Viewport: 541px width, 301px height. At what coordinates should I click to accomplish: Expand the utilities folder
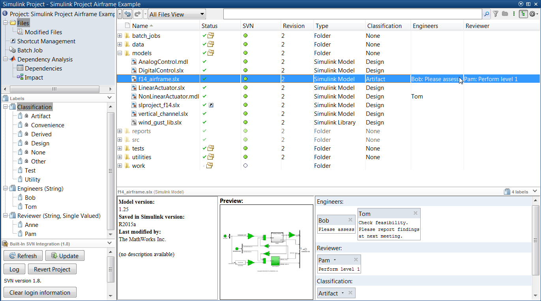(x=120, y=157)
